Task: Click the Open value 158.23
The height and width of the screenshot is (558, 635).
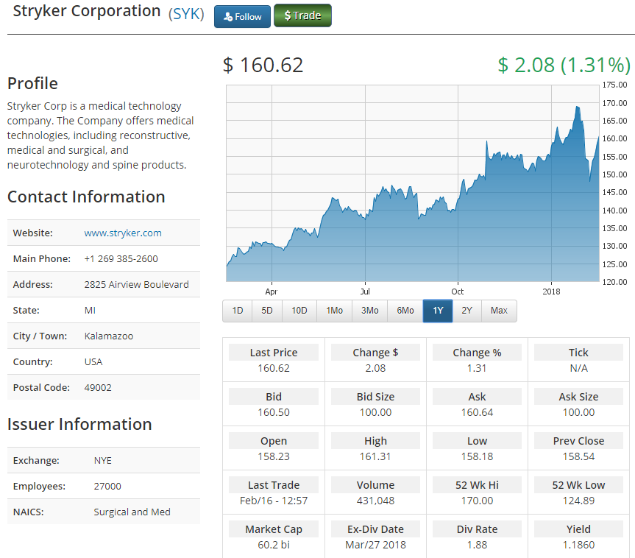Action: point(274,456)
